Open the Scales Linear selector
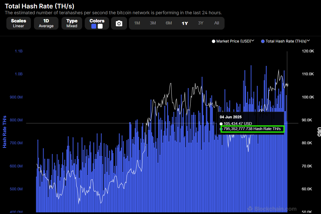Image resolution: width=321 pixels, height=214 pixels. (x=18, y=23)
